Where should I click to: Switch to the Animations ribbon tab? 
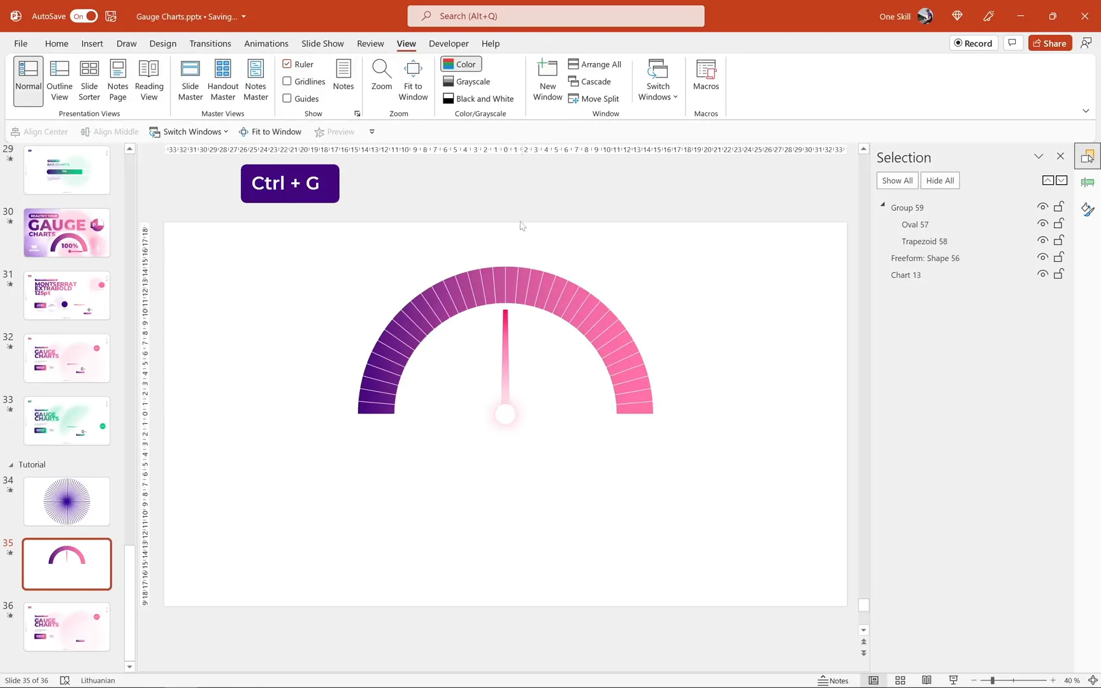tap(266, 43)
